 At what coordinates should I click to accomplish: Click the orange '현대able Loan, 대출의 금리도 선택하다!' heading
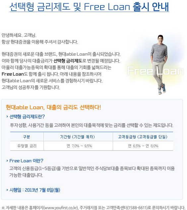click(x=53, y=107)
